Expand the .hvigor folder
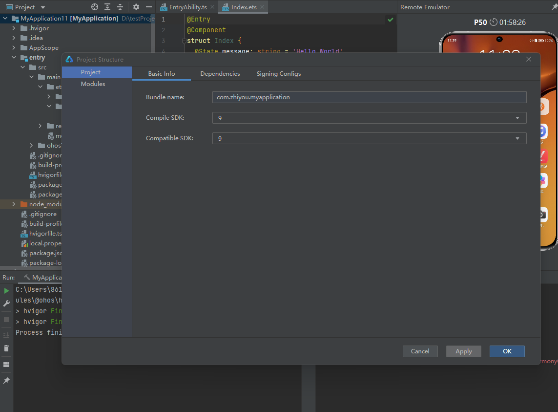The width and height of the screenshot is (558, 412). [14, 28]
